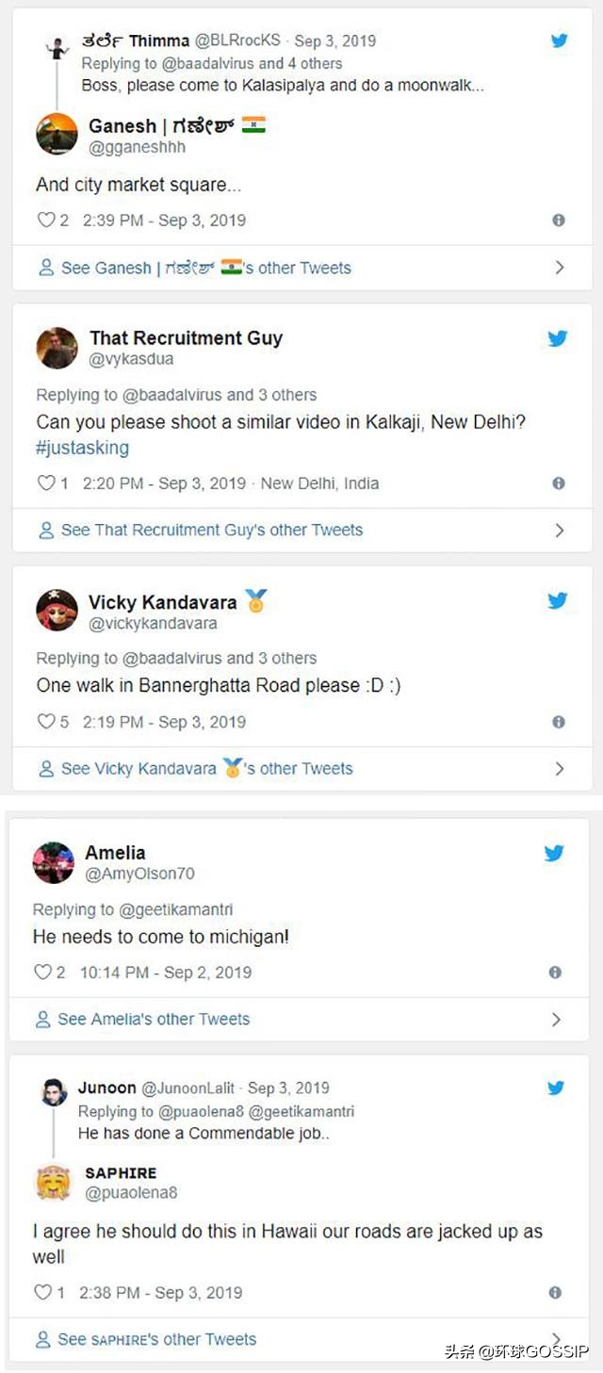Viewport: 603px width, 1373px height.
Task: Click Twitter bird icon on Amelia's tweet
Action: (555, 854)
